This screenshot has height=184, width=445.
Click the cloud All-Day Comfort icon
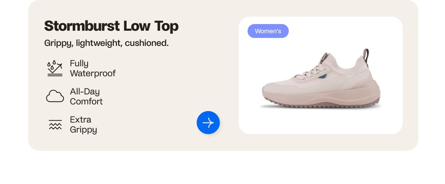[x=55, y=96]
